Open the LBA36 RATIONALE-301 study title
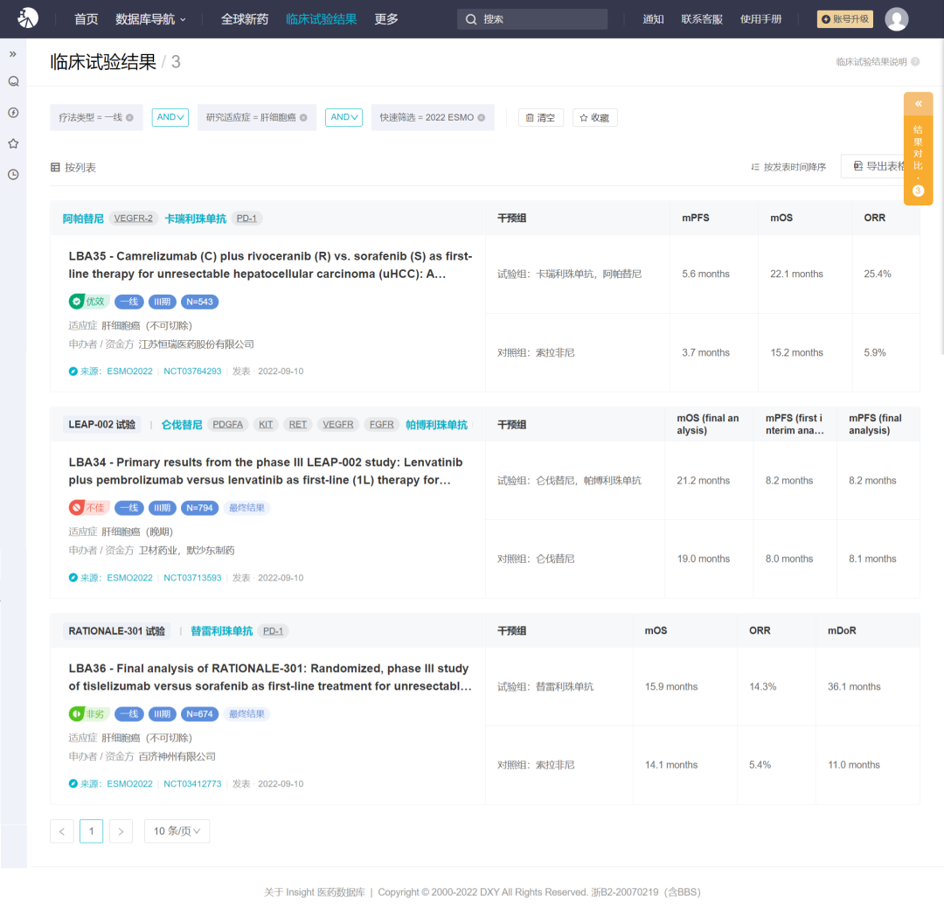Image resolution: width=944 pixels, height=917 pixels. click(270, 677)
